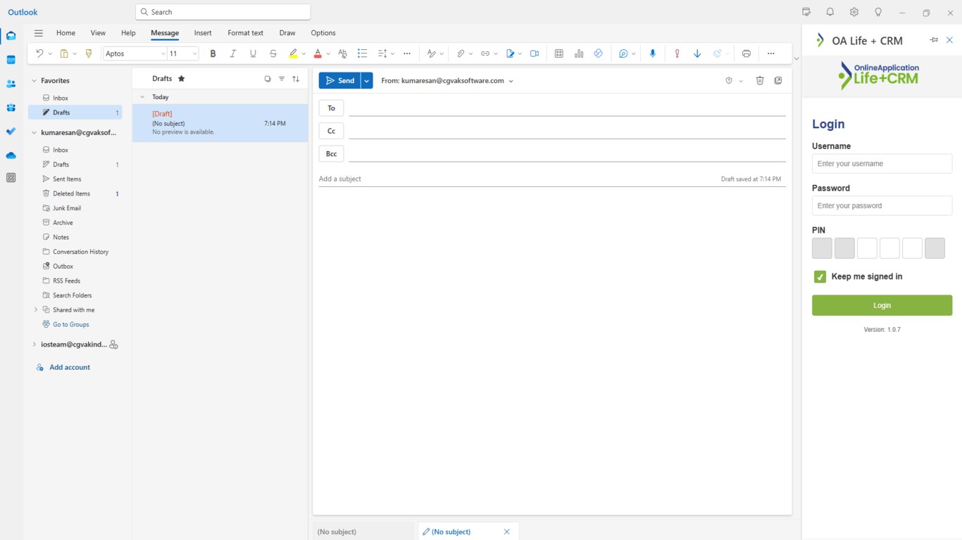Apply strikethrough formatting

(273, 53)
